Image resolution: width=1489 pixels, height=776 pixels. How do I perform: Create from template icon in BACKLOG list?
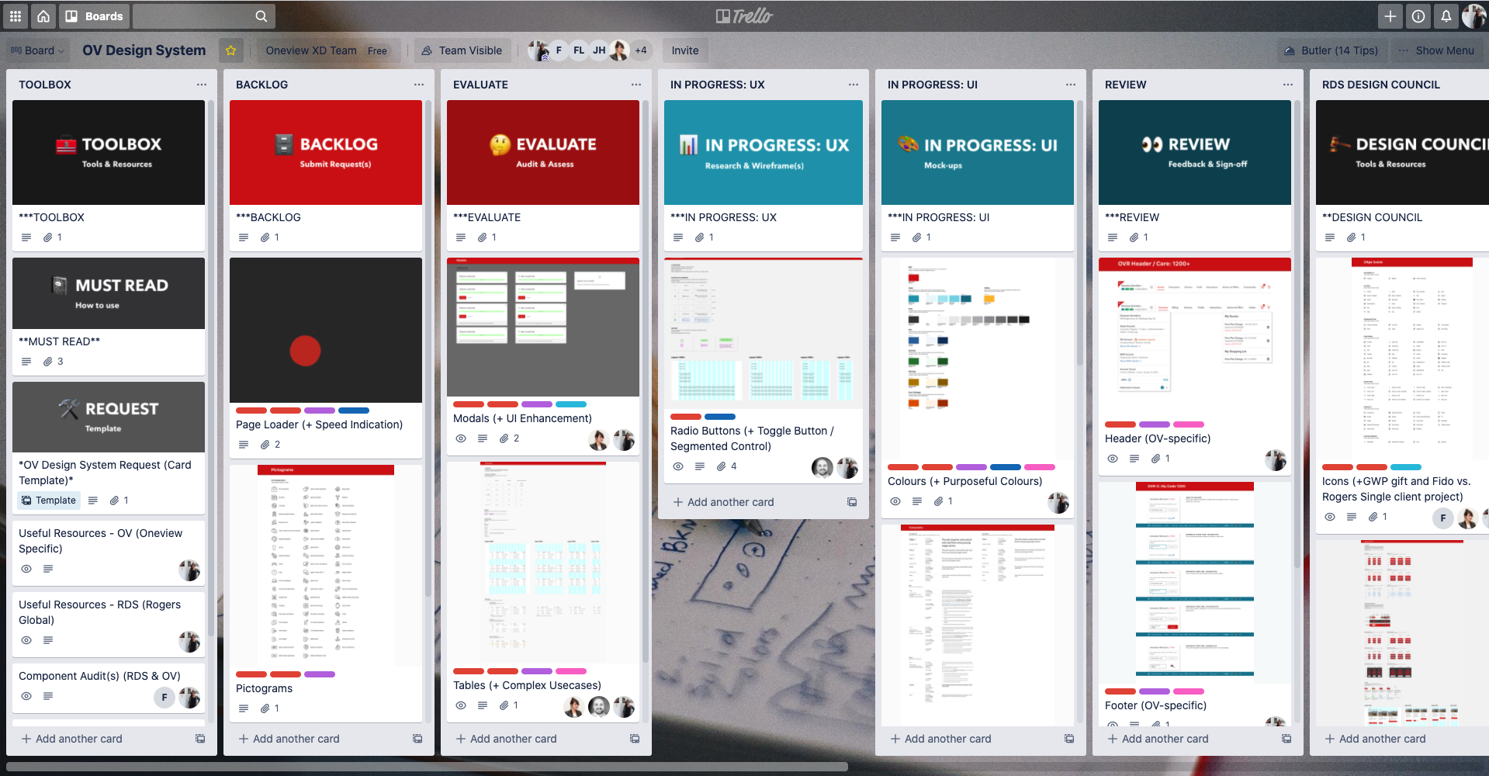[x=417, y=739]
